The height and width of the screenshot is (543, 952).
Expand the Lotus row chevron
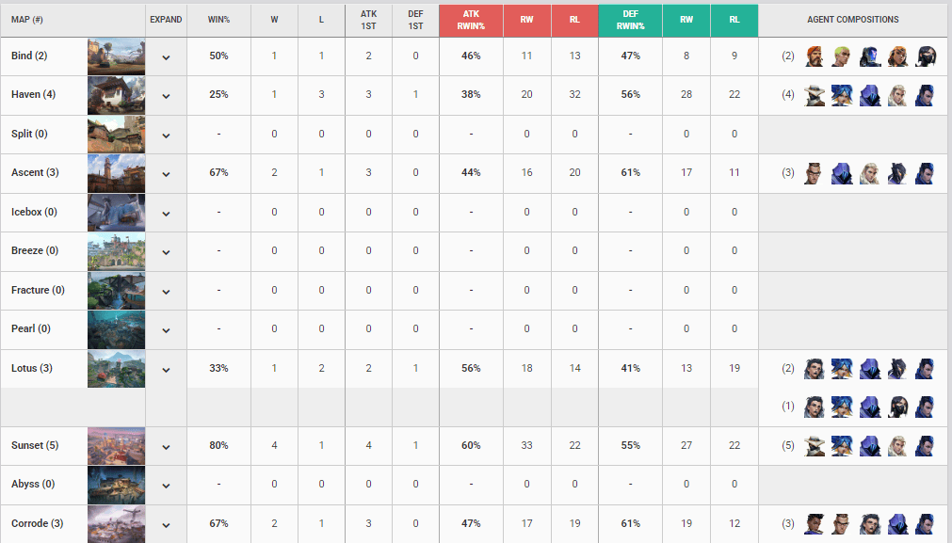[166, 370]
